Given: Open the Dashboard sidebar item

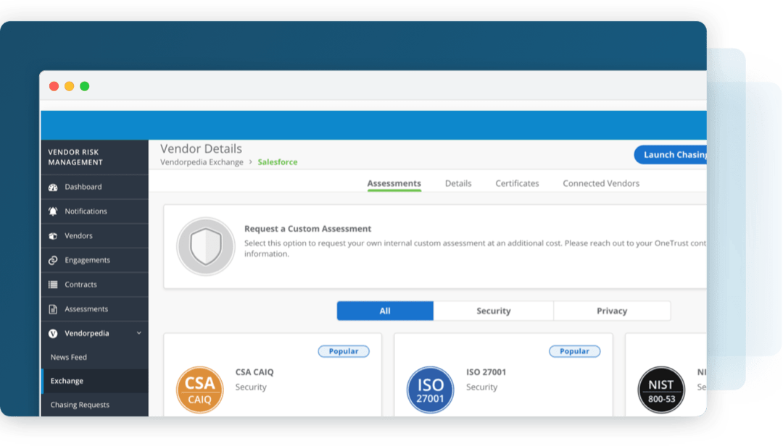Looking at the screenshot, I should tap(95, 187).
